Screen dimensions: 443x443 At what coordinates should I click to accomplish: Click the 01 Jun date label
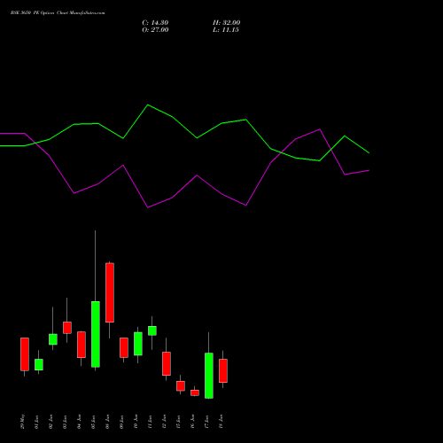(x=37, y=422)
